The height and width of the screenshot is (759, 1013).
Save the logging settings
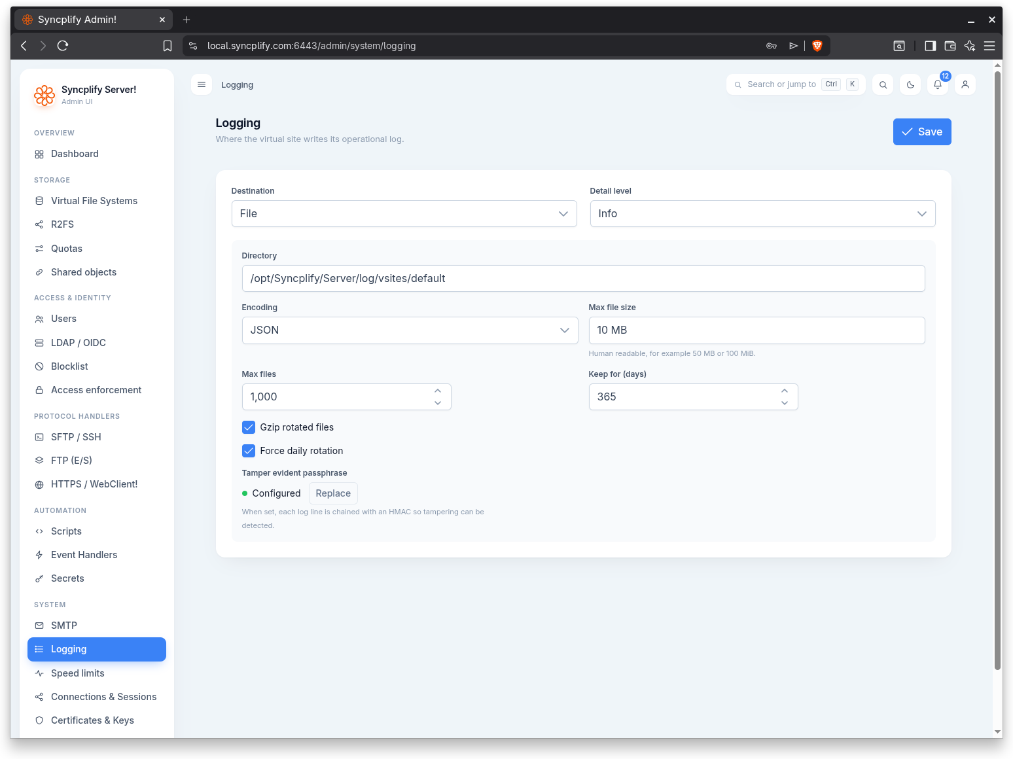pyautogui.click(x=922, y=132)
